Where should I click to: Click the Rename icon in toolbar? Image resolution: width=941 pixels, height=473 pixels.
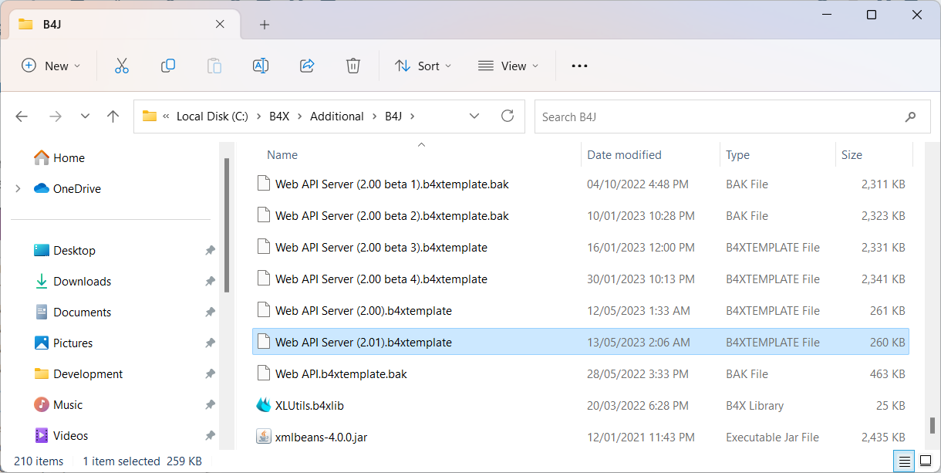pyautogui.click(x=261, y=66)
